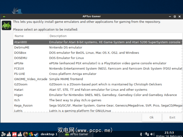
Task: Choose DOSBox from the application list
Action: click(x=98, y=53)
